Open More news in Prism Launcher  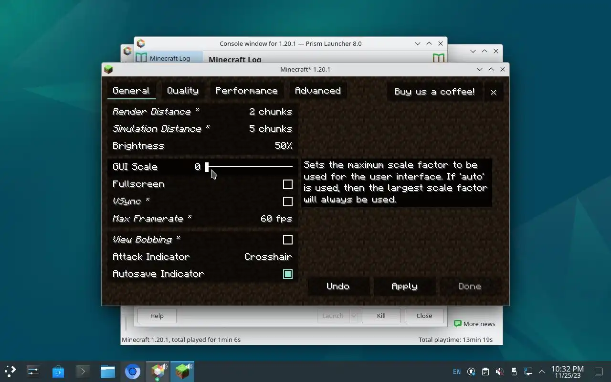click(474, 324)
